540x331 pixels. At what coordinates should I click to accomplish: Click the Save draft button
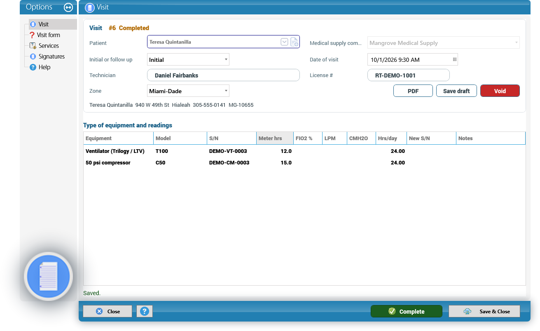pyautogui.click(x=456, y=91)
